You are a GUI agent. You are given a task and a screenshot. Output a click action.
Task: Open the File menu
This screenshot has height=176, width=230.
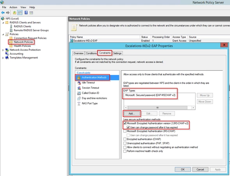[4, 7]
